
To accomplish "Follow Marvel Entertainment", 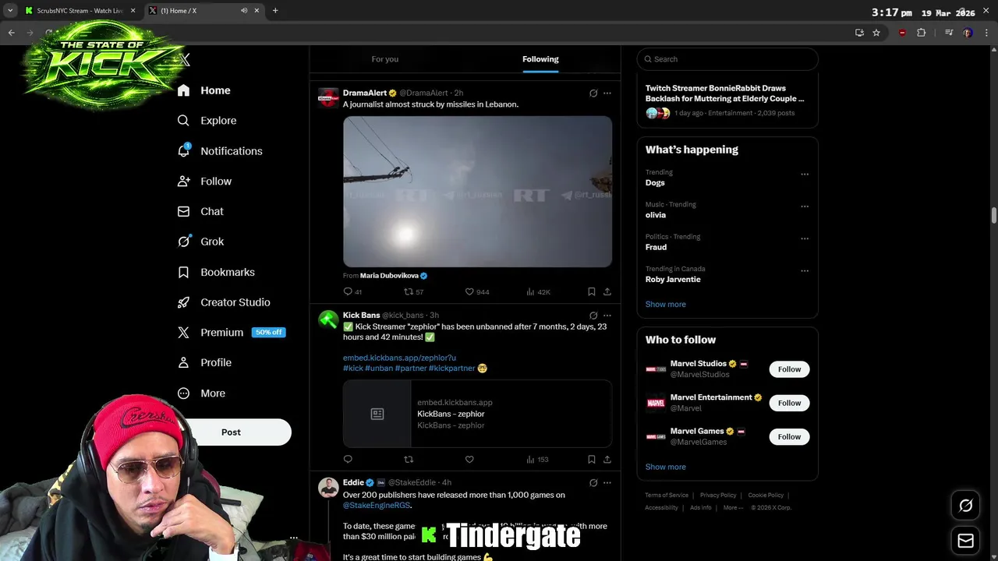I will pos(789,403).
